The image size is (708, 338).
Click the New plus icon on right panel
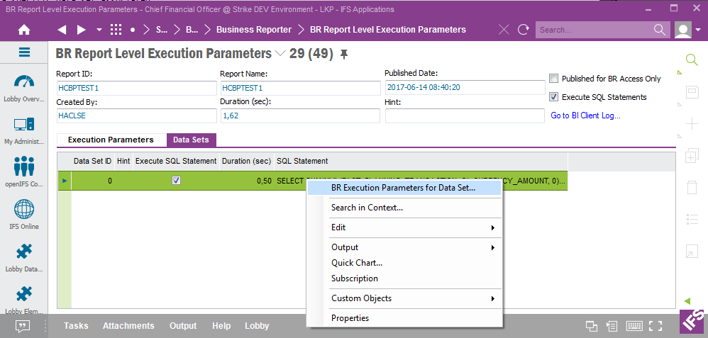[x=692, y=123]
